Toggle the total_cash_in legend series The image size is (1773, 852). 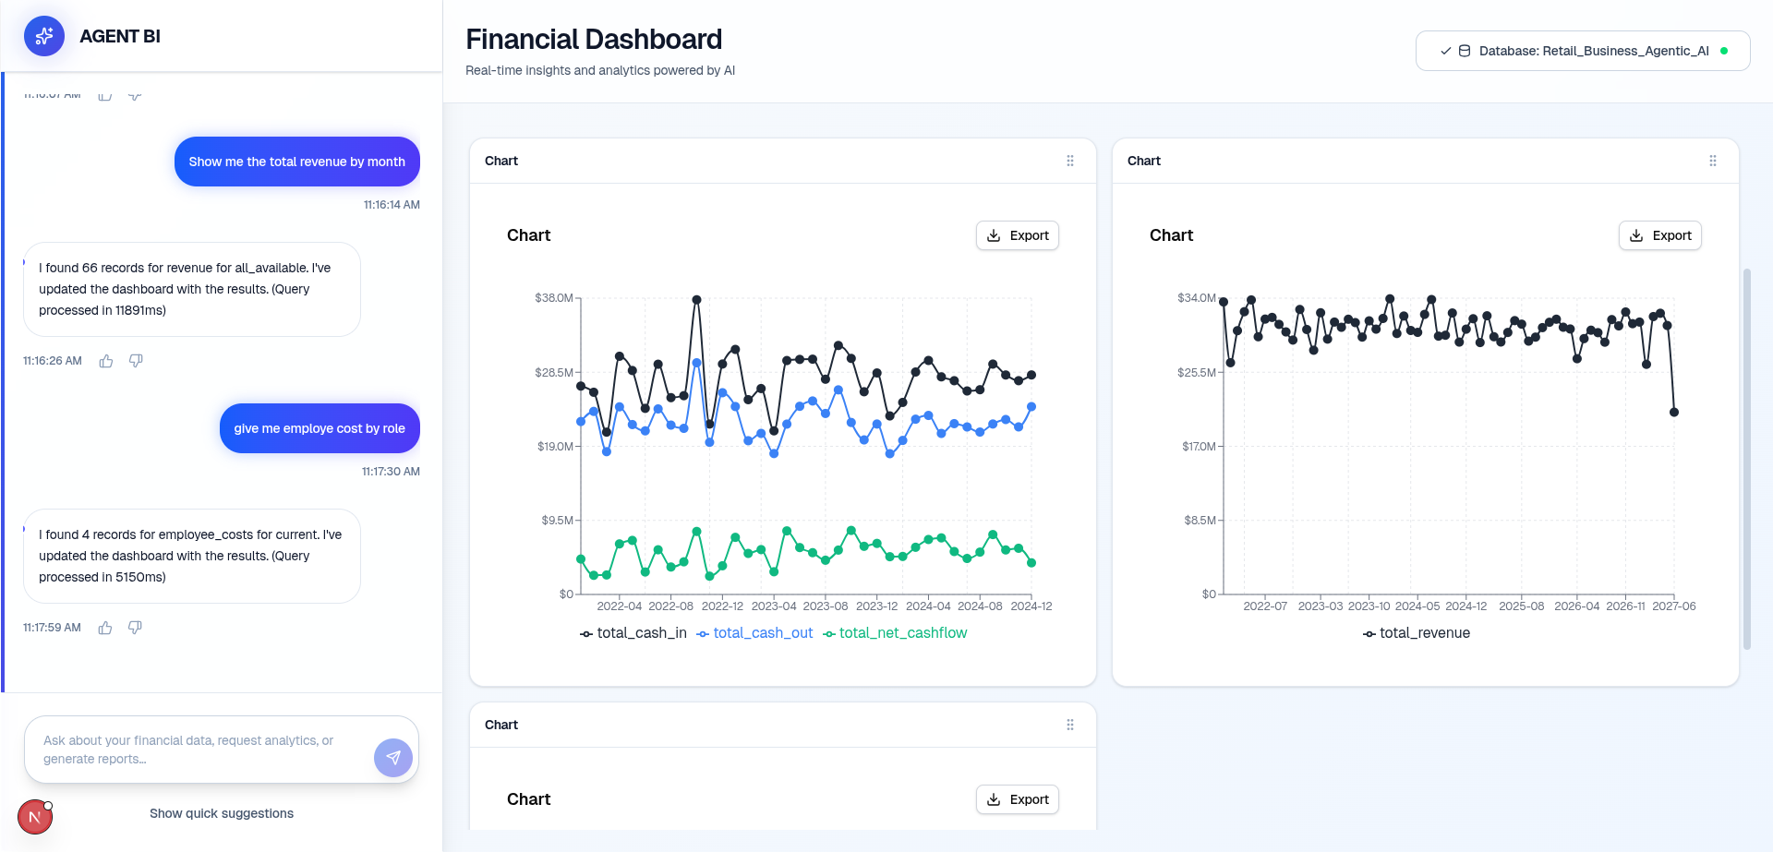click(633, 633)
